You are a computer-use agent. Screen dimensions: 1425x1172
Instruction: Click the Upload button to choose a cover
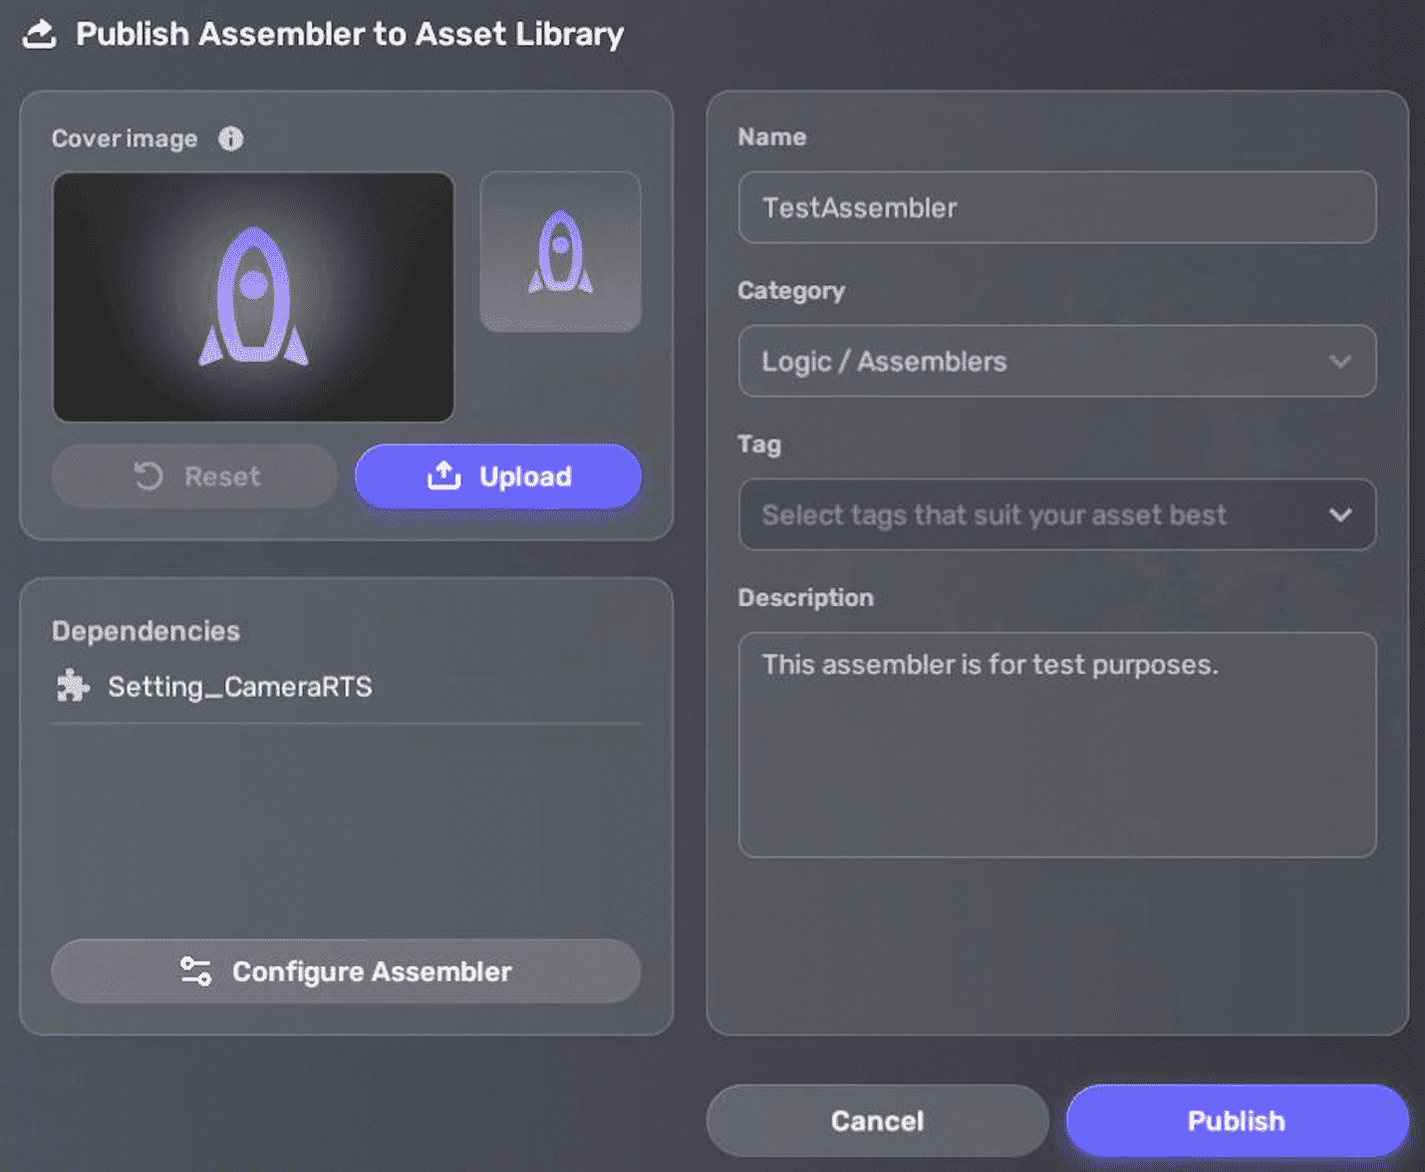(497, 476)
